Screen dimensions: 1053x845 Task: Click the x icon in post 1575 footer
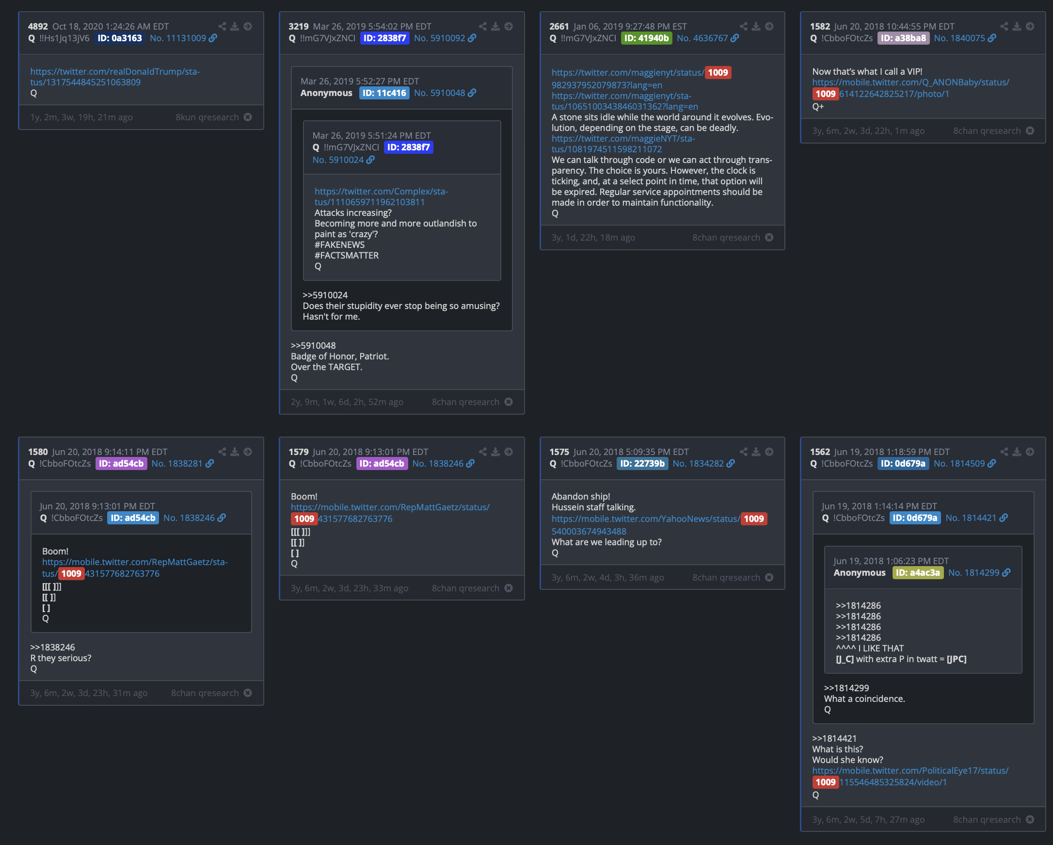coord(769,578)
